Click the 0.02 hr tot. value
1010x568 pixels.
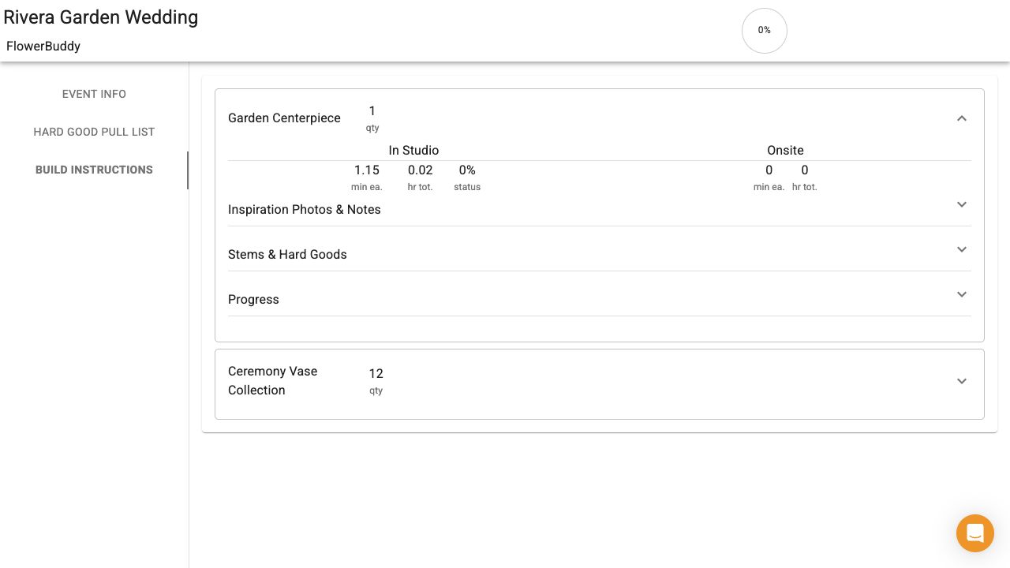421,170
